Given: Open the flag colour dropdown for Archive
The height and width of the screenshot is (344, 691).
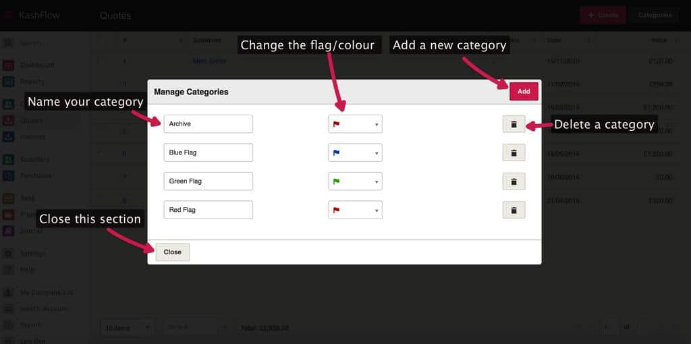Looking at the screenshot, I should [x=355, y=124].
